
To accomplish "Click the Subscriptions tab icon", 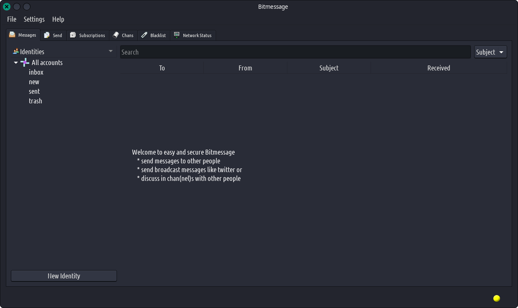I will click(x=73, y=35).
